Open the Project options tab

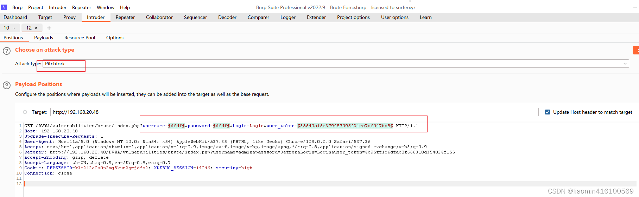(x=353, y=17)
